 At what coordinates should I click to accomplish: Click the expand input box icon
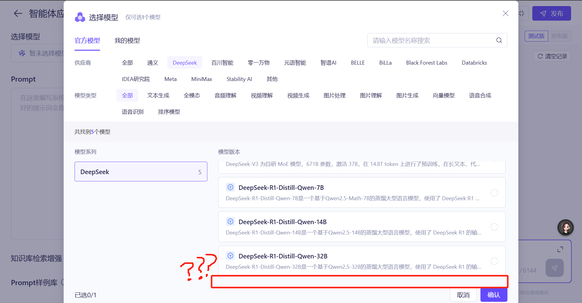(x=560, y=249)
